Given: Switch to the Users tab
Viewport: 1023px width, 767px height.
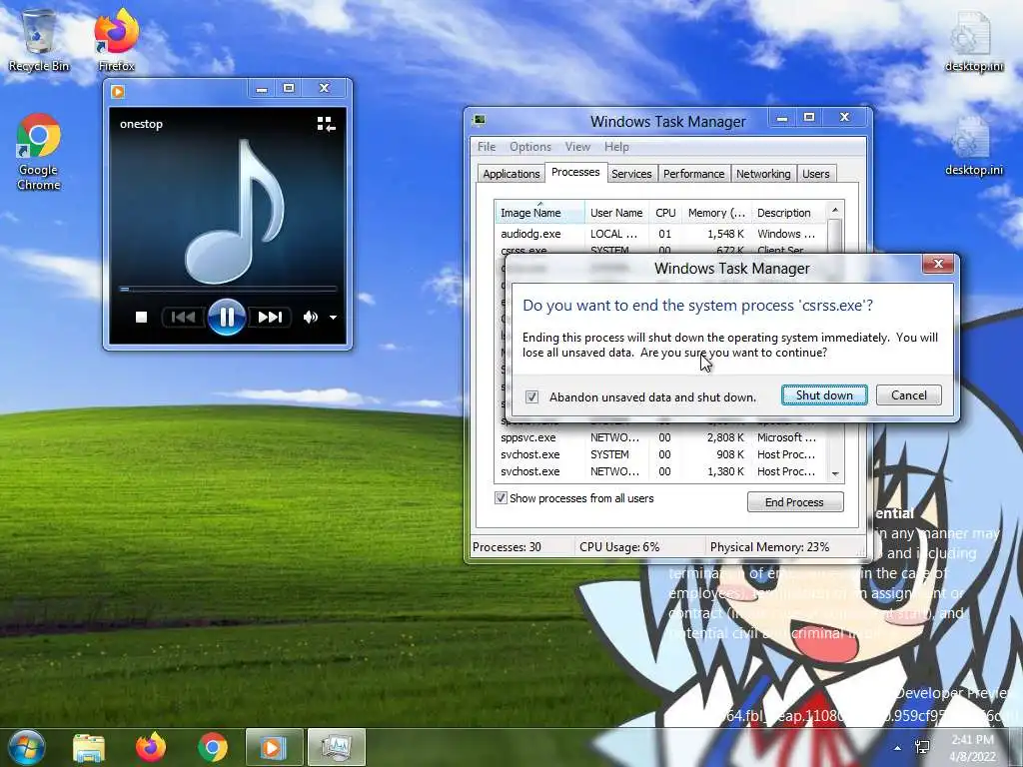Looking at the screenshot, I should pos(815,174).
